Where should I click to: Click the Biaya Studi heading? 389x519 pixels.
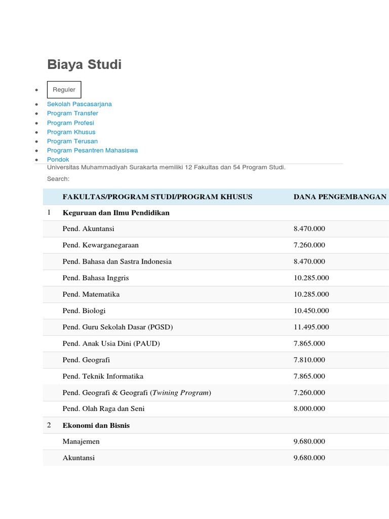tap(85, 64)
